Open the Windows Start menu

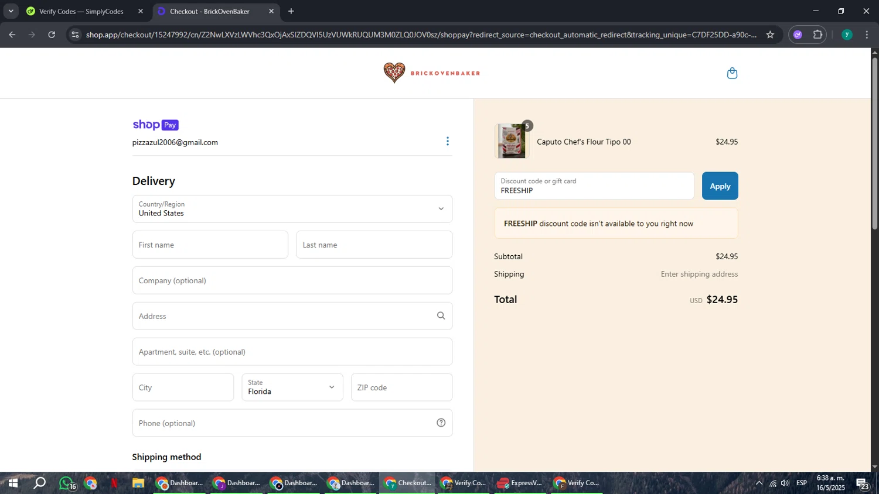12,483
